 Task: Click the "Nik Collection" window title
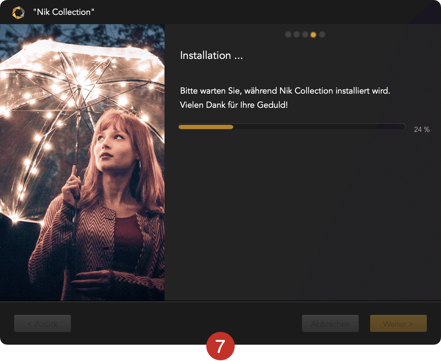tap(64, 12)
